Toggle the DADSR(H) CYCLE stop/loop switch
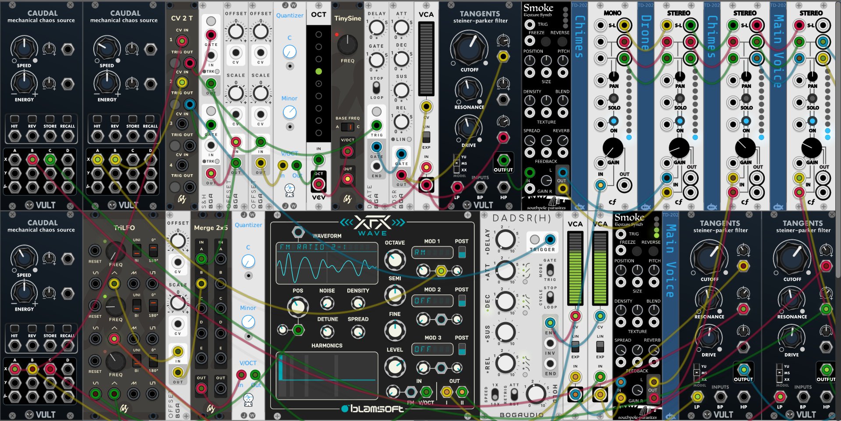841x421 pixels. click(550, 298)
